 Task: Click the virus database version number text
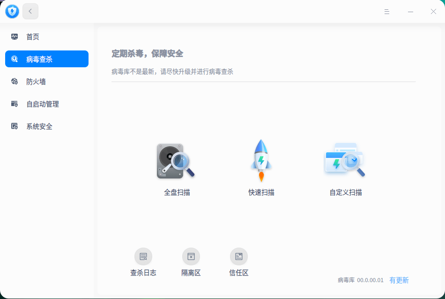(x=370, y=280)
